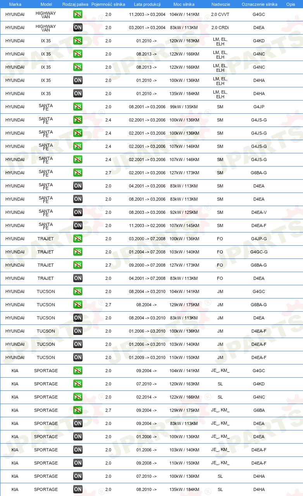
Task: Select the G4JP engine code cell in the Santa Fe row
Action: point(259,107)
